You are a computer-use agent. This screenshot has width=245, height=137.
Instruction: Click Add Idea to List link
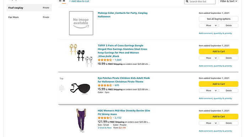pos(79,1)
